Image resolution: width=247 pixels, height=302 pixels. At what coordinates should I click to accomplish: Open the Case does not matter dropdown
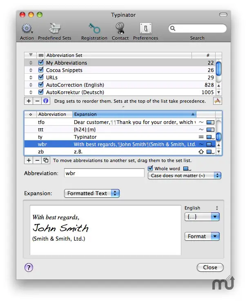pyautogui.click(x=185, y=176)
